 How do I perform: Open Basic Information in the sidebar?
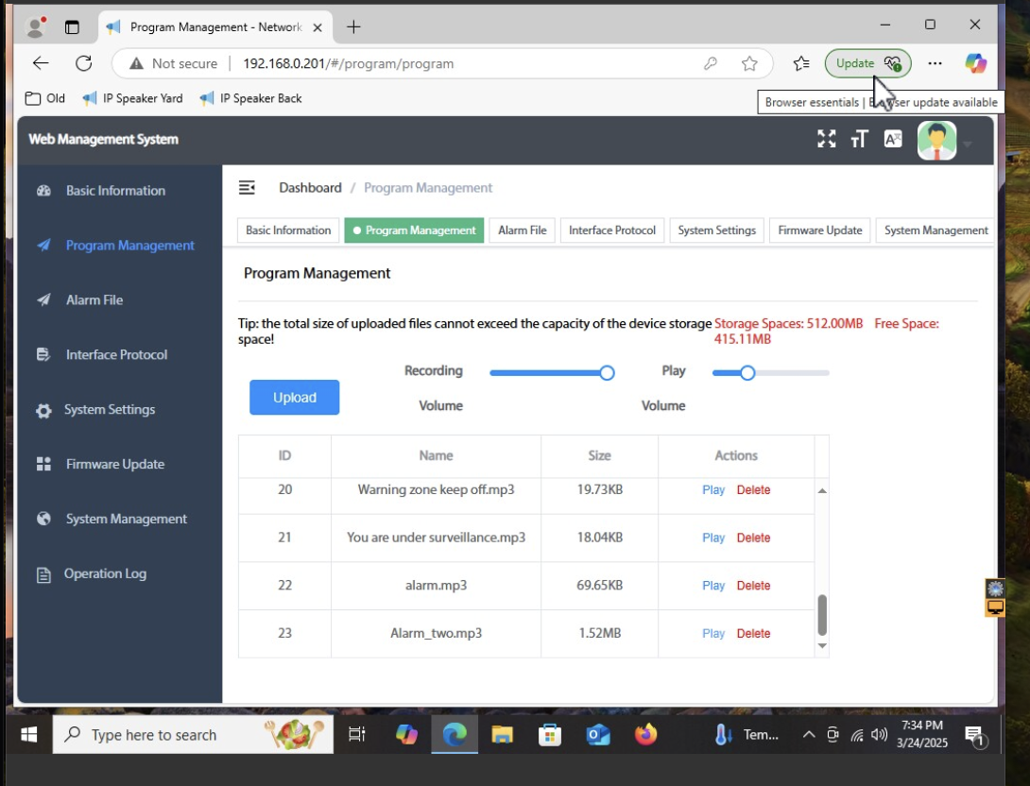coord(115,191)
